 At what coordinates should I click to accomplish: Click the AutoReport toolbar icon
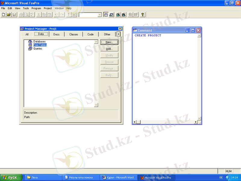tap(136, 14)
